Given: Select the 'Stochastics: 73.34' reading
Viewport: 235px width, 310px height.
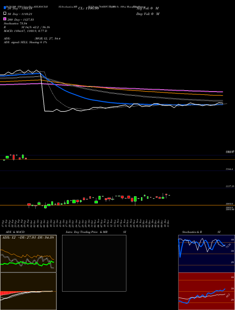Looking at the screenshot, I should point(16,23).
